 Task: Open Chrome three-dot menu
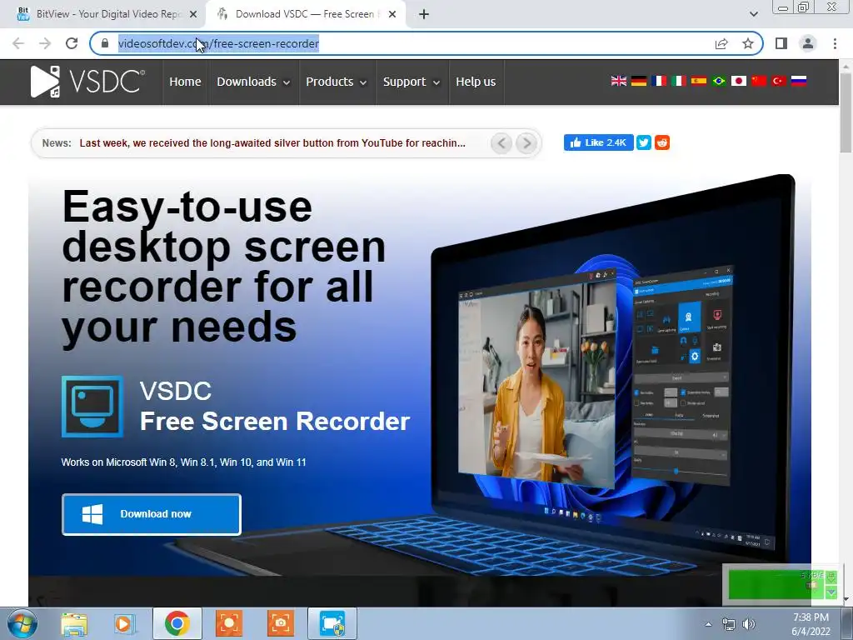tap(835, 43)
